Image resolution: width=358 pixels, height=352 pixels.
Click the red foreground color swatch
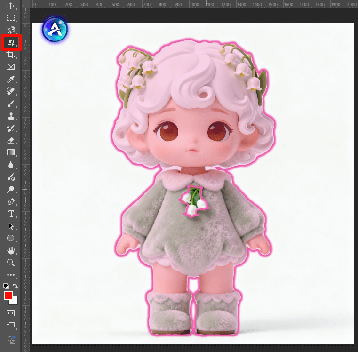(8, 296)
